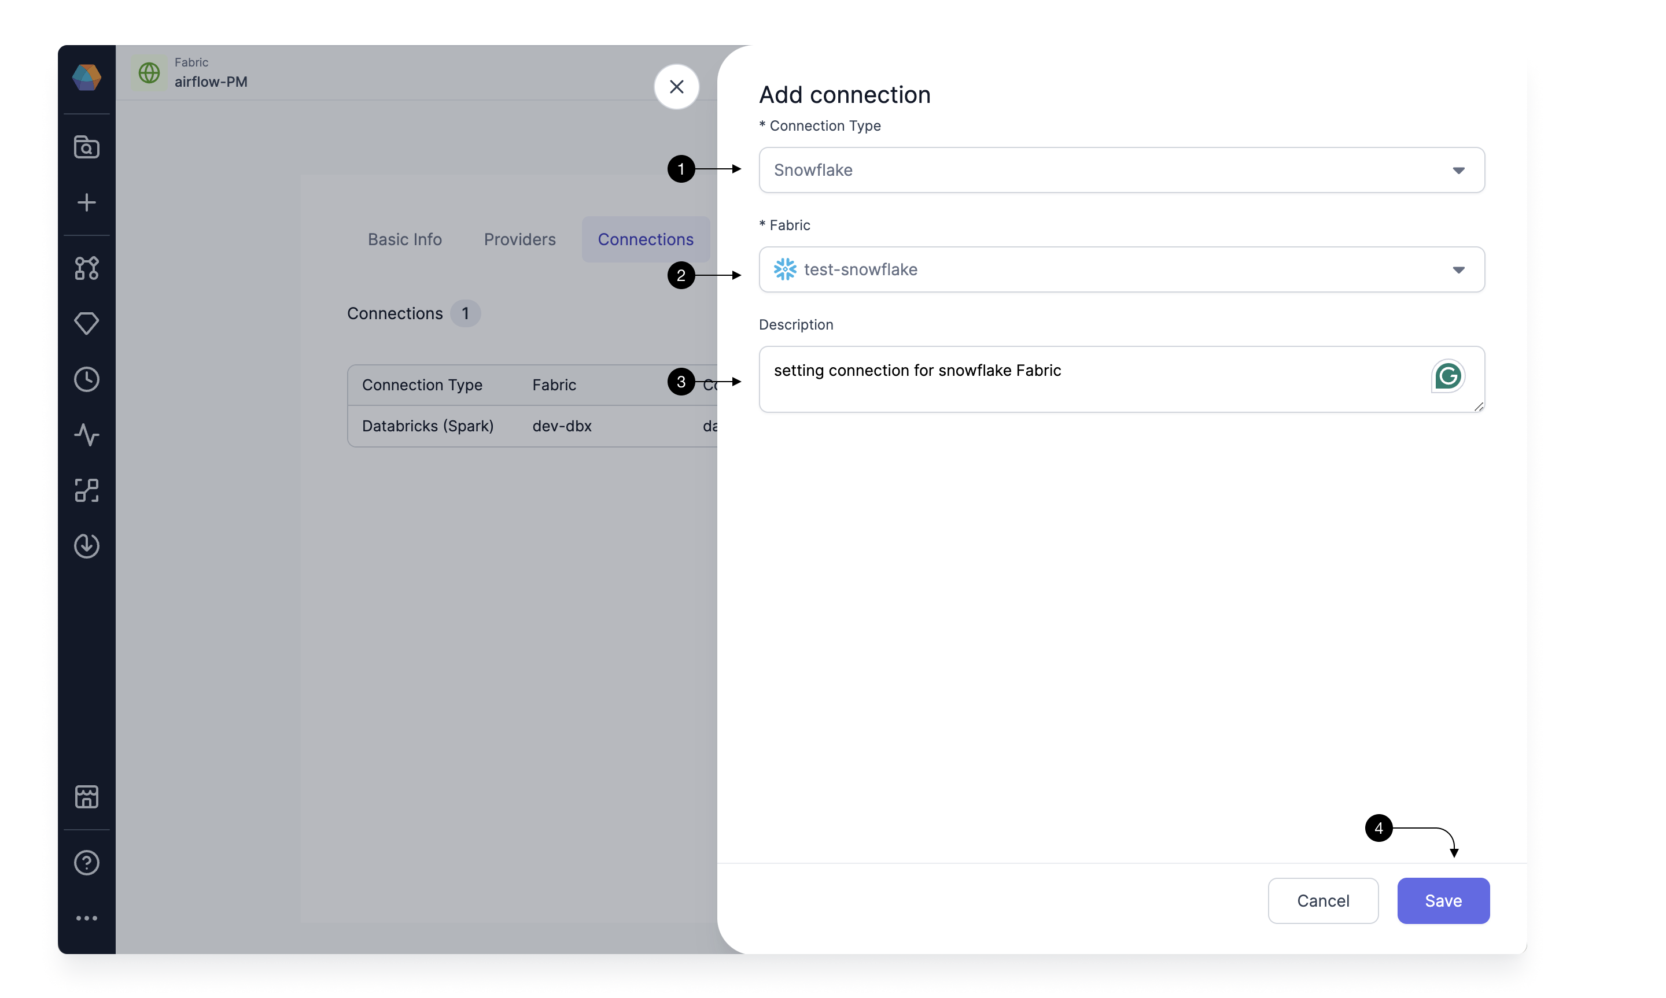Open the git branching icon in sidebar
This screenshot has width=1666, height=998.
click(x=86, y=268)
